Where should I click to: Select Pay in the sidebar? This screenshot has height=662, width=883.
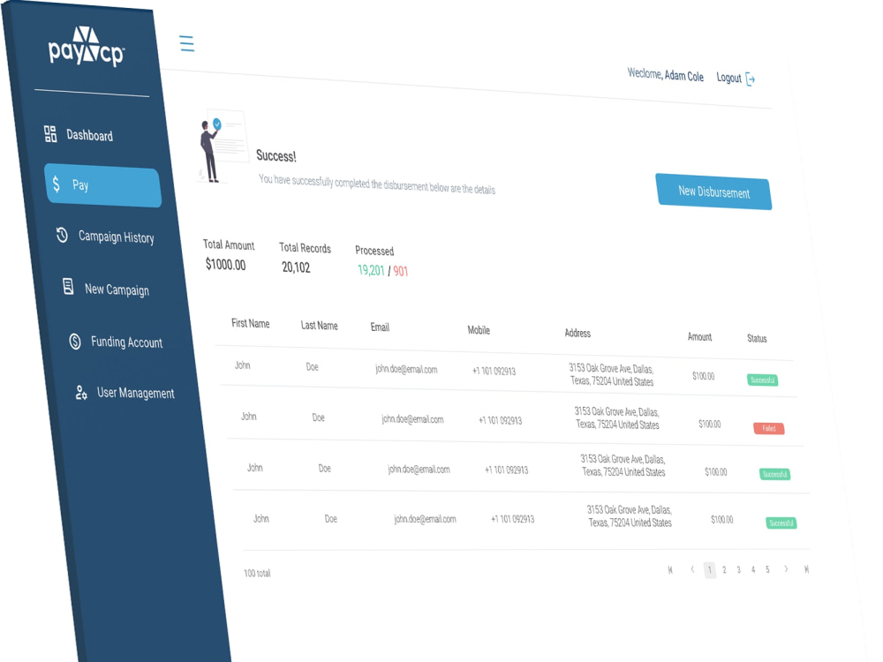coord(103,185)
